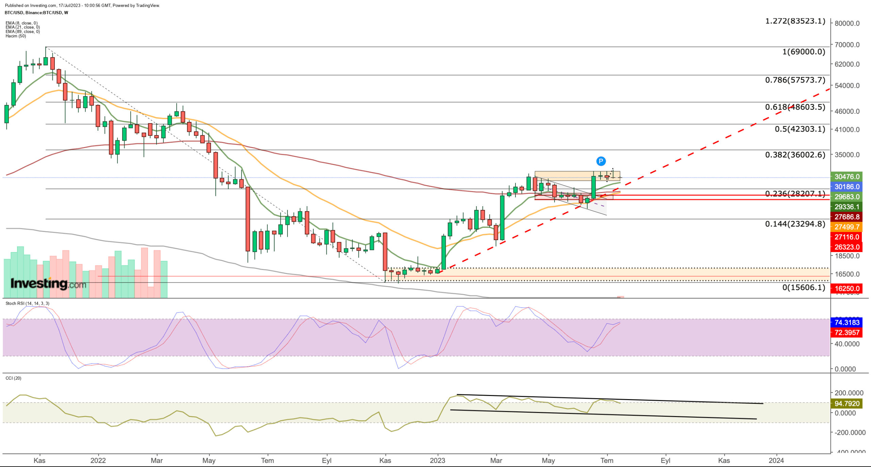Screen dimensions: 871x467
Task: Click the 18500.0 price axis label
Action: tap(847, 256)
